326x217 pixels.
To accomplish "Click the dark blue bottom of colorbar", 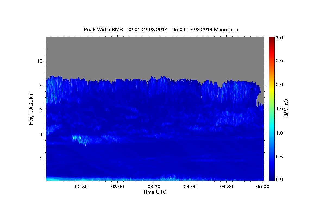I will [272, 178].
